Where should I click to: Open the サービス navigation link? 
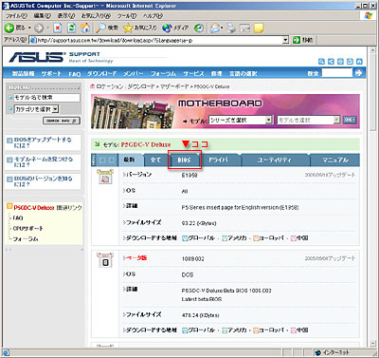(x=193, y=74)
